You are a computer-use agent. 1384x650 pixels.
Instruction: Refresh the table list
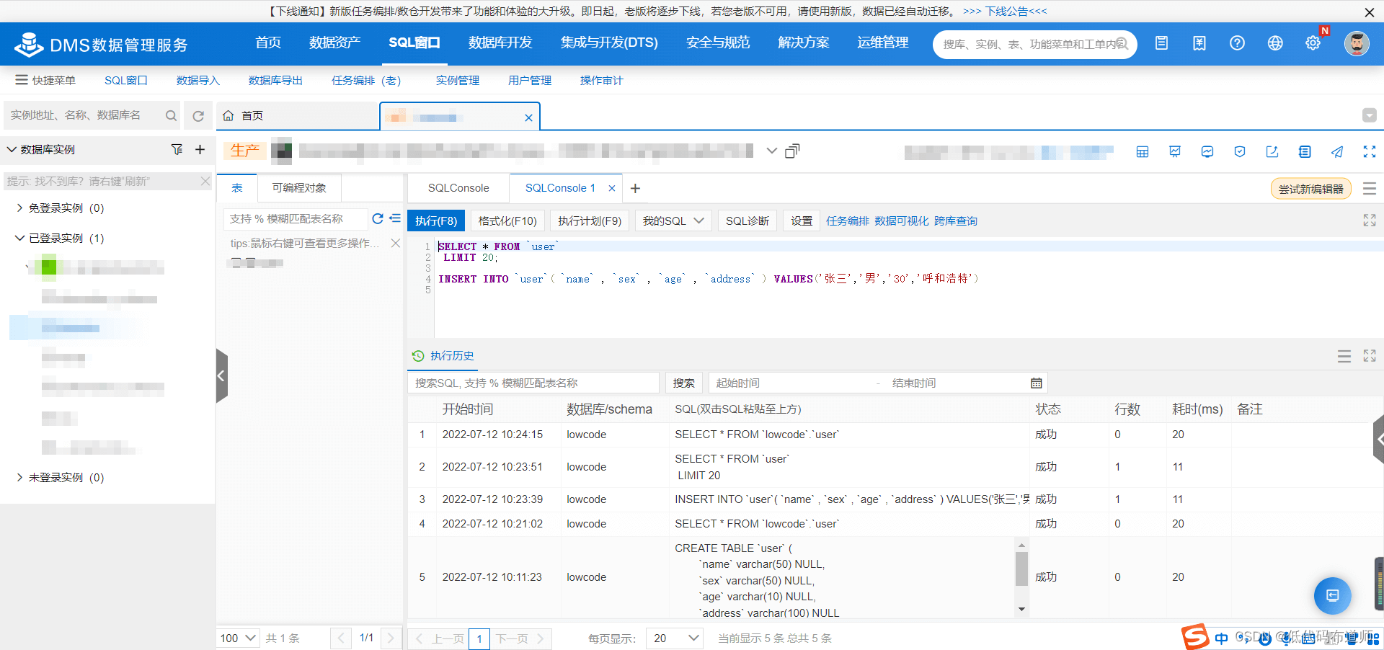tap(378, 218)
